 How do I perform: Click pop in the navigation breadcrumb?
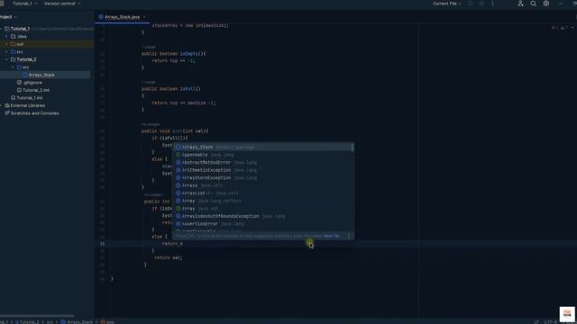(108, 322)
